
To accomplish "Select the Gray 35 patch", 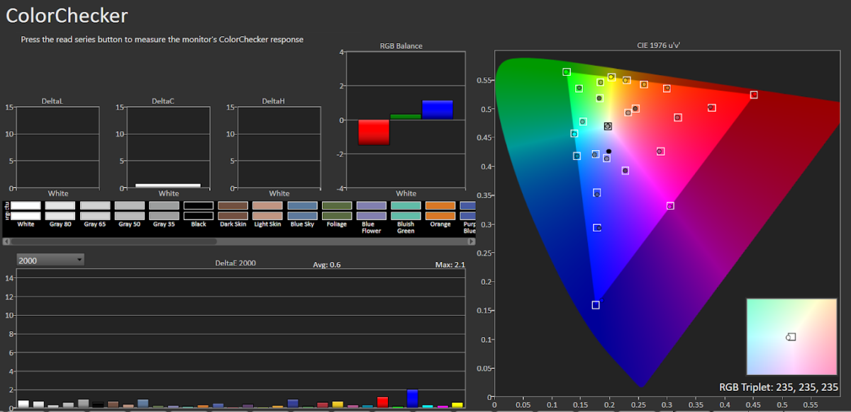I will (x=164, y=210).
